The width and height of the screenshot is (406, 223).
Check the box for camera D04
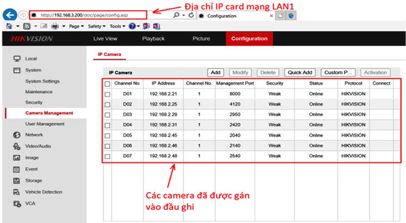click(x=107, y=125)
